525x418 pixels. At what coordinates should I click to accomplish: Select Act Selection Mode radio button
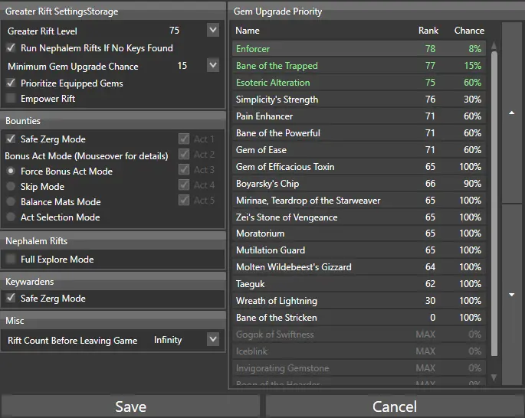coord(11,217)
